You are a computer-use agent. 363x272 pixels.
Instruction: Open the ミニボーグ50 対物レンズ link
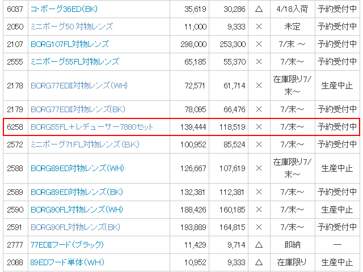[x=72, y=27]
